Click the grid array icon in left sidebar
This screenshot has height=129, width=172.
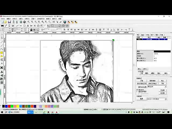[x=2, y=83]
